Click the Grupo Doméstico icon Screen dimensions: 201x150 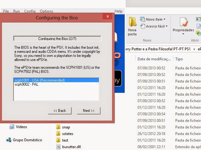click(9, 140)
